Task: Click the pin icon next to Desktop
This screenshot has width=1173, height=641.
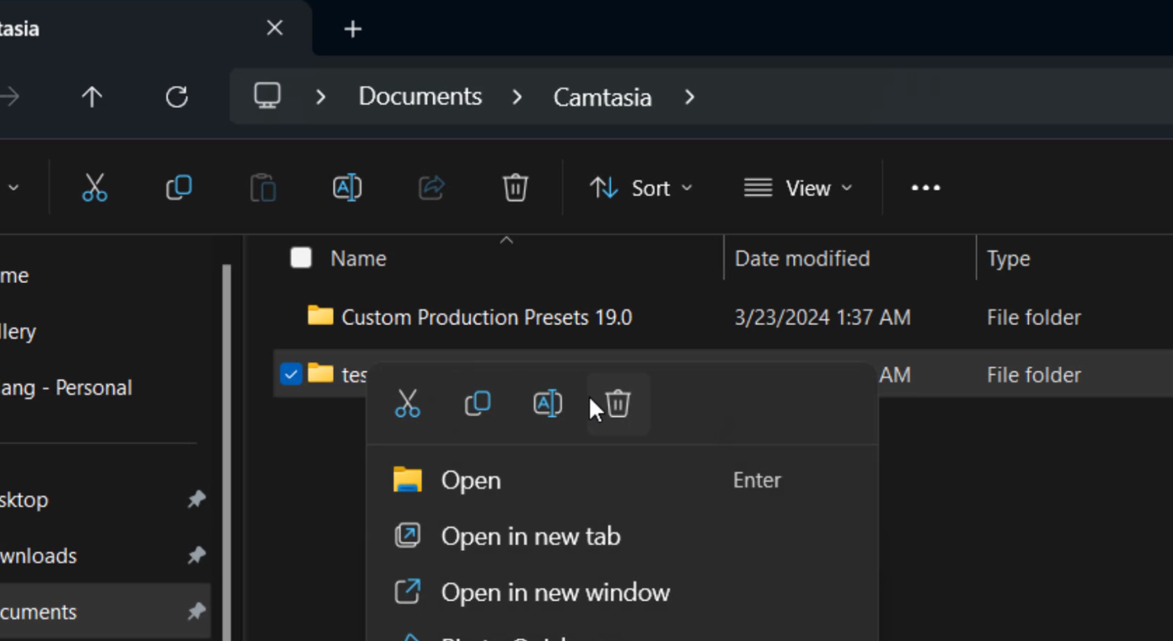Action: (x=195, y=499)
